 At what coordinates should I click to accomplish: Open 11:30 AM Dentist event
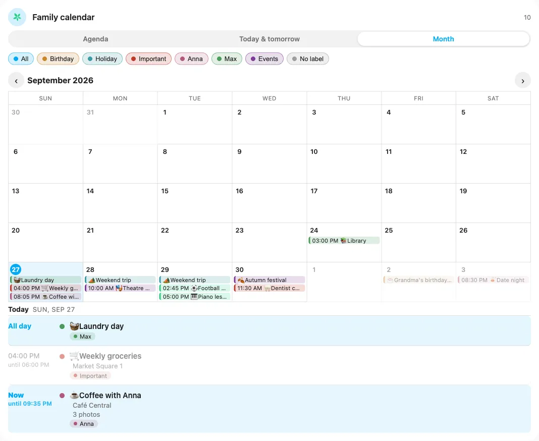pyautogui.click(x=269, y=288)
